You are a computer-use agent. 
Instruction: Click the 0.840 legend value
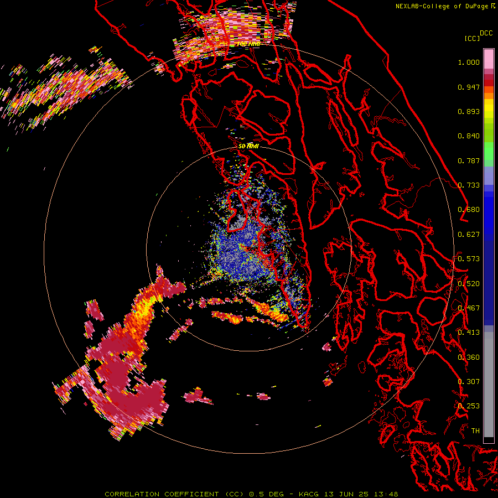(x=469, y=136)
